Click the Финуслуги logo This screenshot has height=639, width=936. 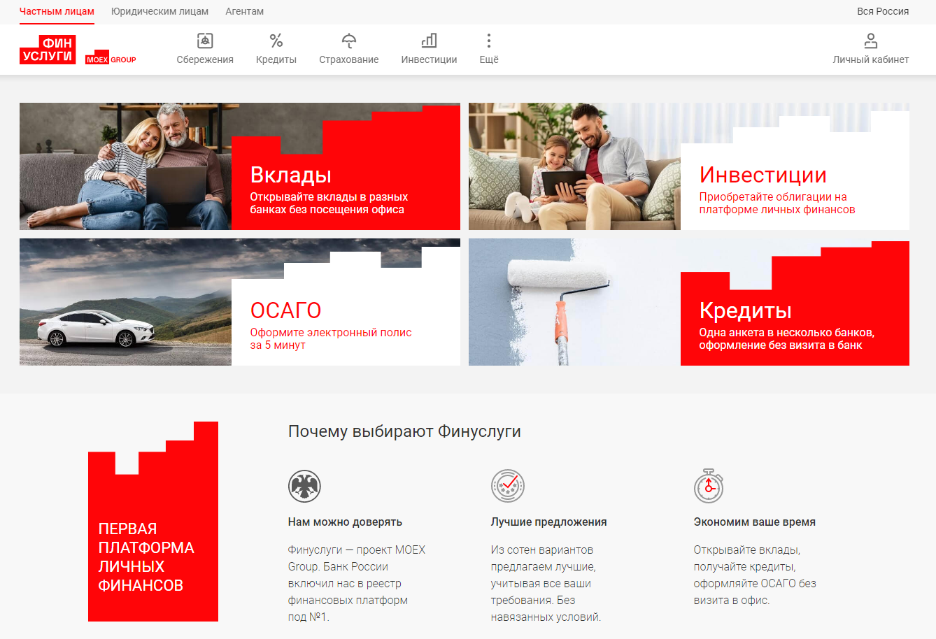48,50
